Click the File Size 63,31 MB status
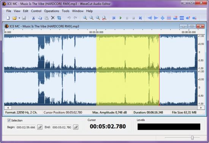This screenshot has height=143, width=209. click(x=184, y=113)
